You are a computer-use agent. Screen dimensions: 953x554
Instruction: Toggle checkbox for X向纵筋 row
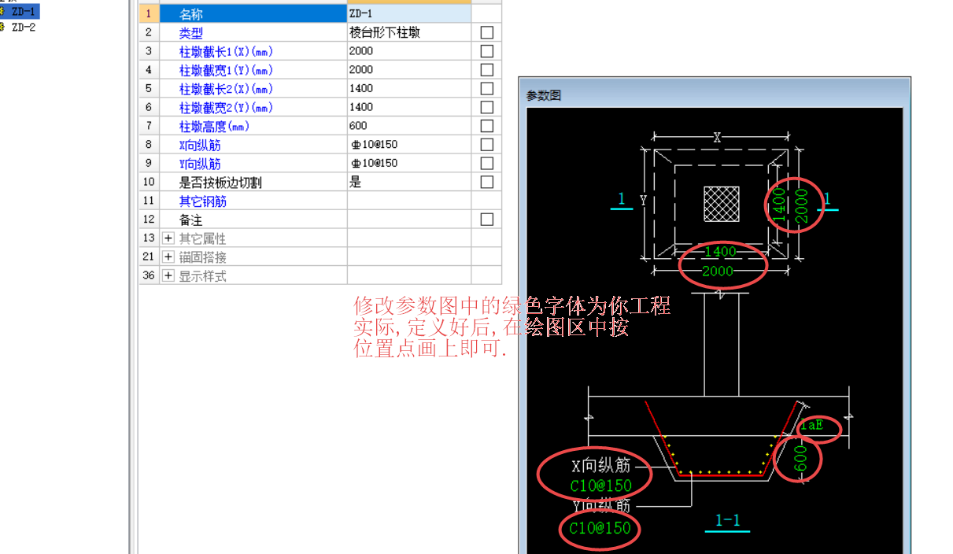coord(487,145)
